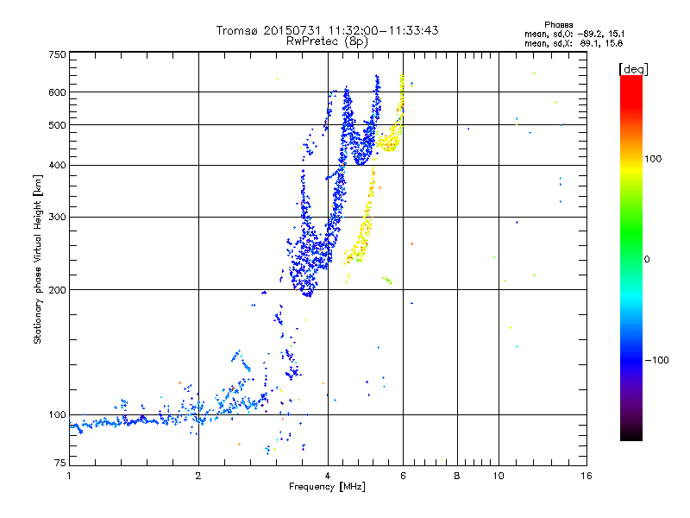Image resolution: width=690 pixels, height=518 pixels.
Task: Click the "[deg]" colorbar label
Action: (633, 69)
